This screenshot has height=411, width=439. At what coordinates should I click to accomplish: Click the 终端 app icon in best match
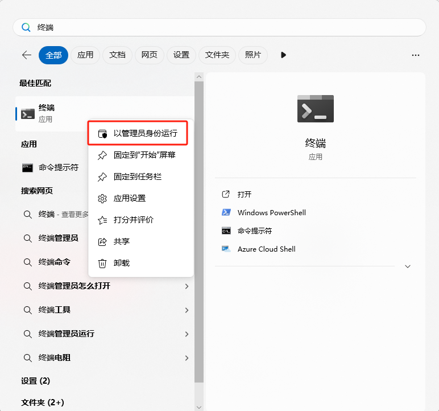(28, 113)
